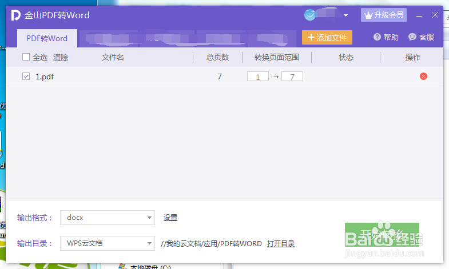Click the green 开始转换 button

pos(382,234)
